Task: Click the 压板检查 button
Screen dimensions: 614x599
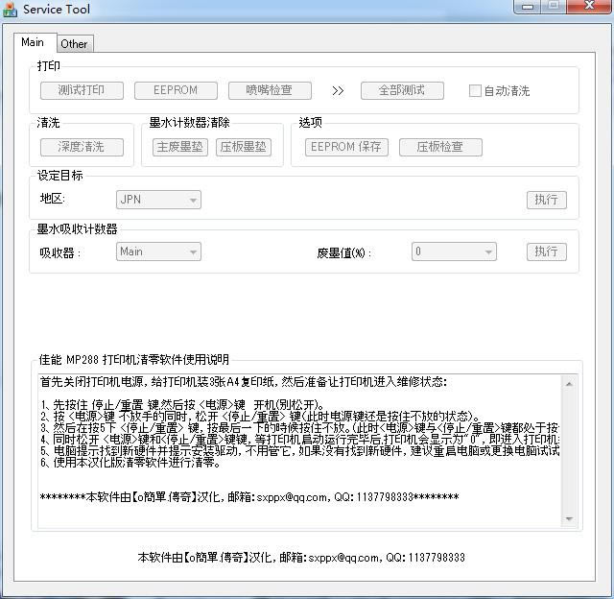Action: (x=440, y=147)
